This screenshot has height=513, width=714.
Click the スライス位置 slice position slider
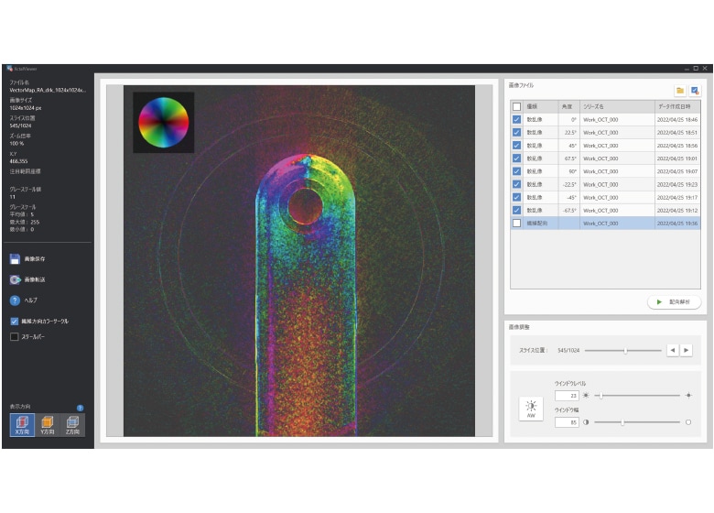coord(625,350)
